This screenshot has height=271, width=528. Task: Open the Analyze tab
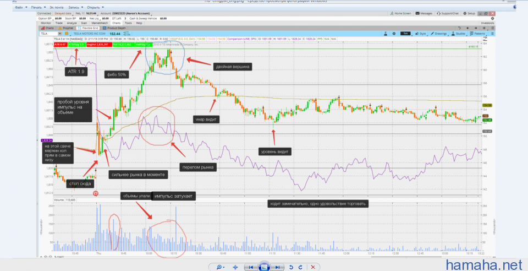tap(71, 23)
